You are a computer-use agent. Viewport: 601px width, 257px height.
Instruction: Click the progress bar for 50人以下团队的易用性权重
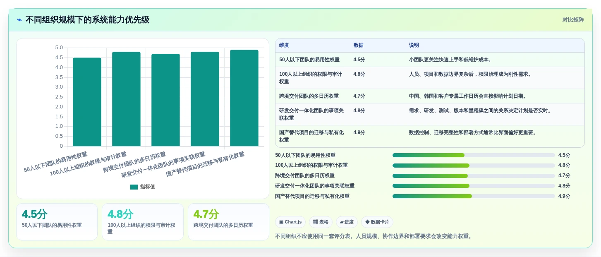(x=474, y=155)
